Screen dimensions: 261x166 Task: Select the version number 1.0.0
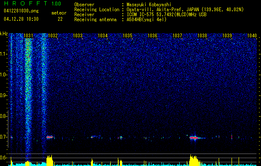pyautogui.click(x=56, y=4)
